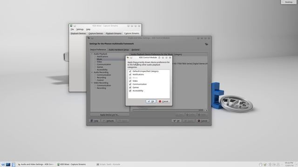Click Help button in Audio and Video Settings

[x=95, y=121]
